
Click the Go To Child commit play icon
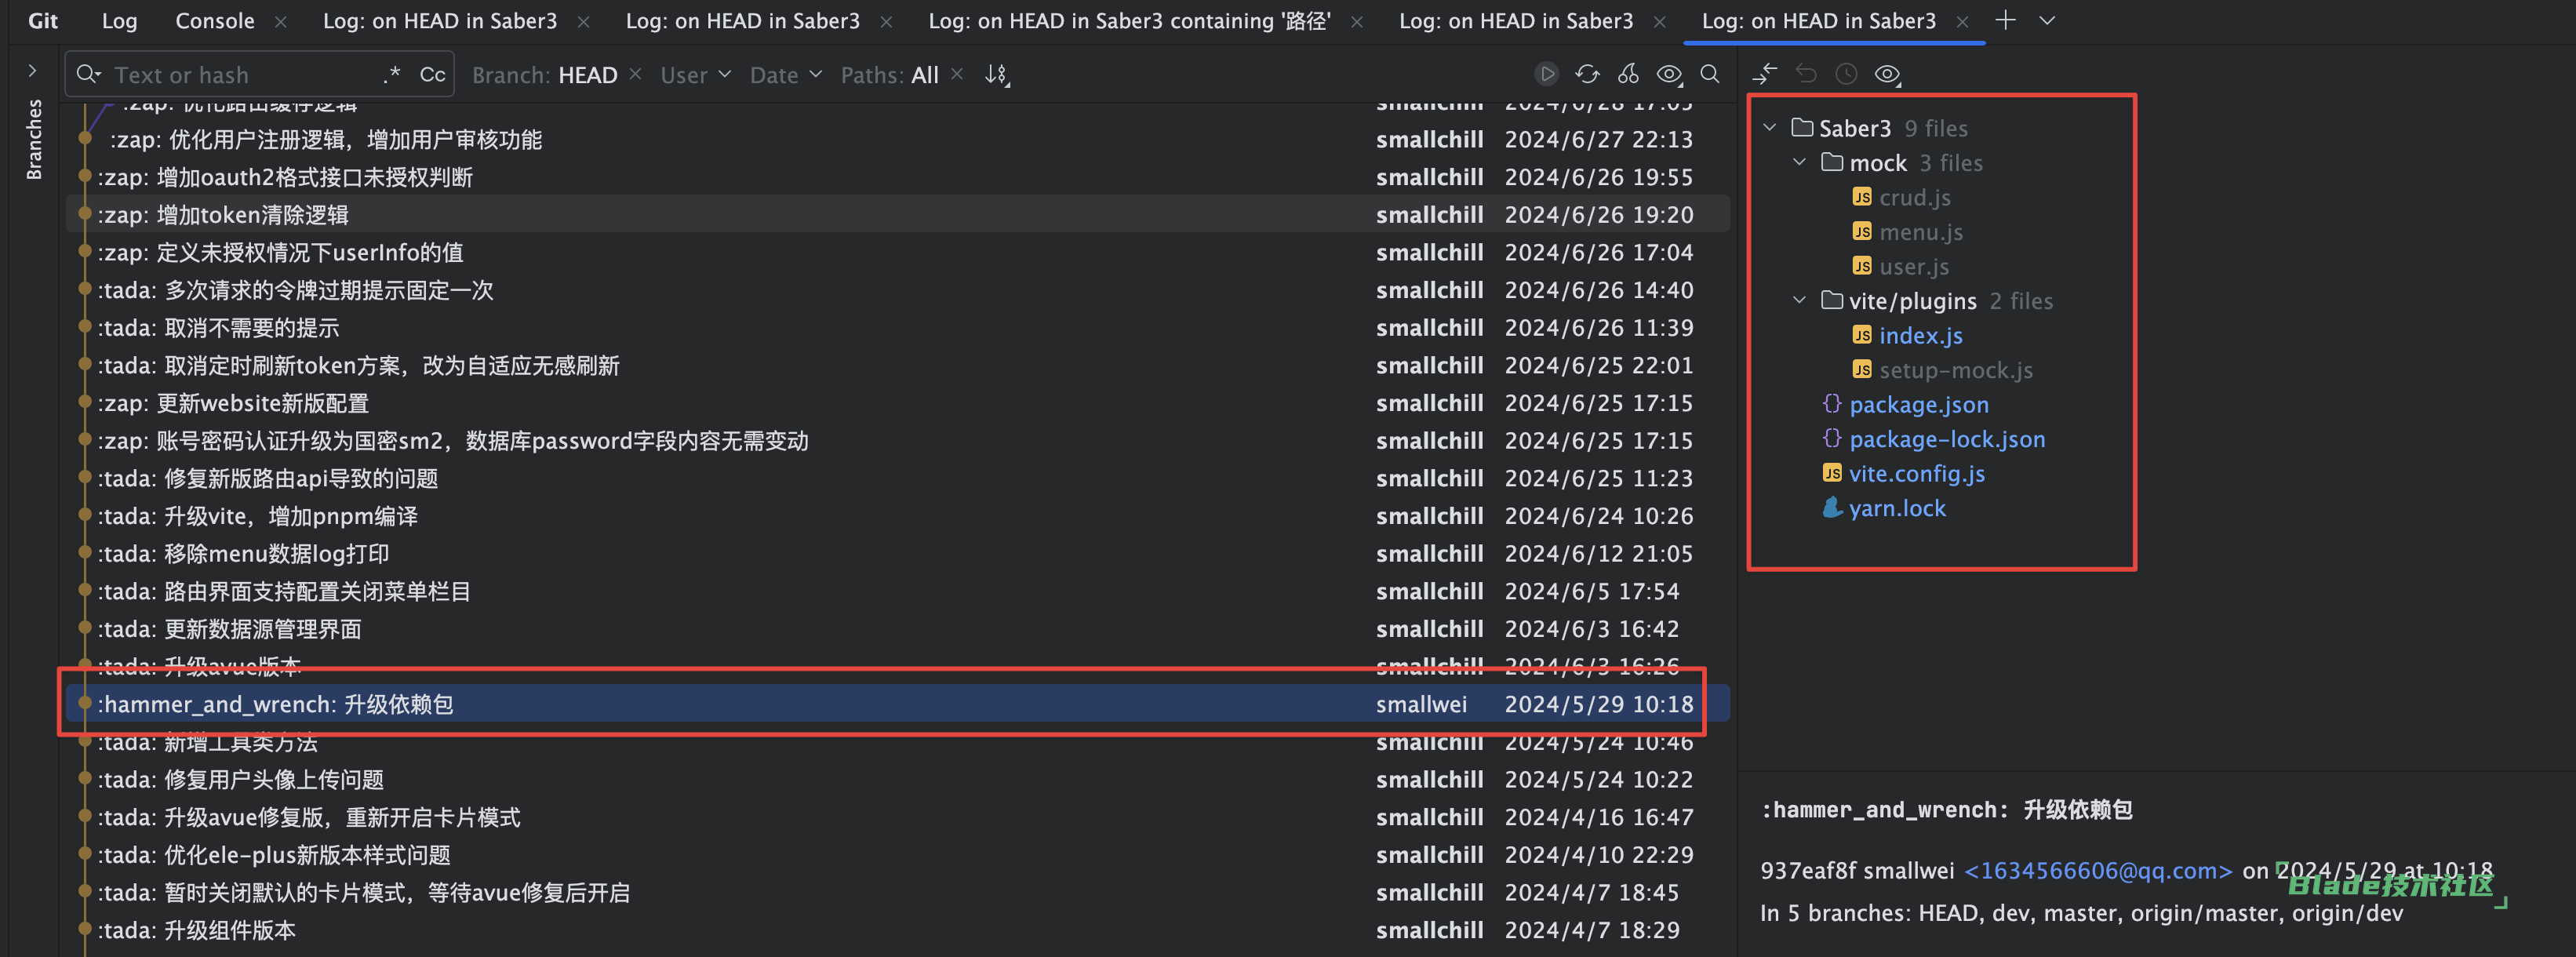click(x=1546, y=74)
